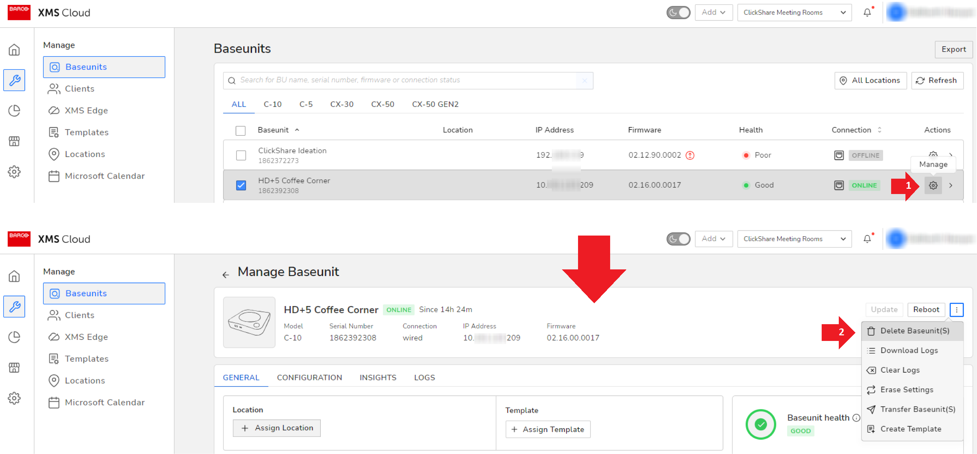The image size is (977, 454).
Task: Expand the HD+5 Coffee Corner row chevron
Action: (950, 185)
